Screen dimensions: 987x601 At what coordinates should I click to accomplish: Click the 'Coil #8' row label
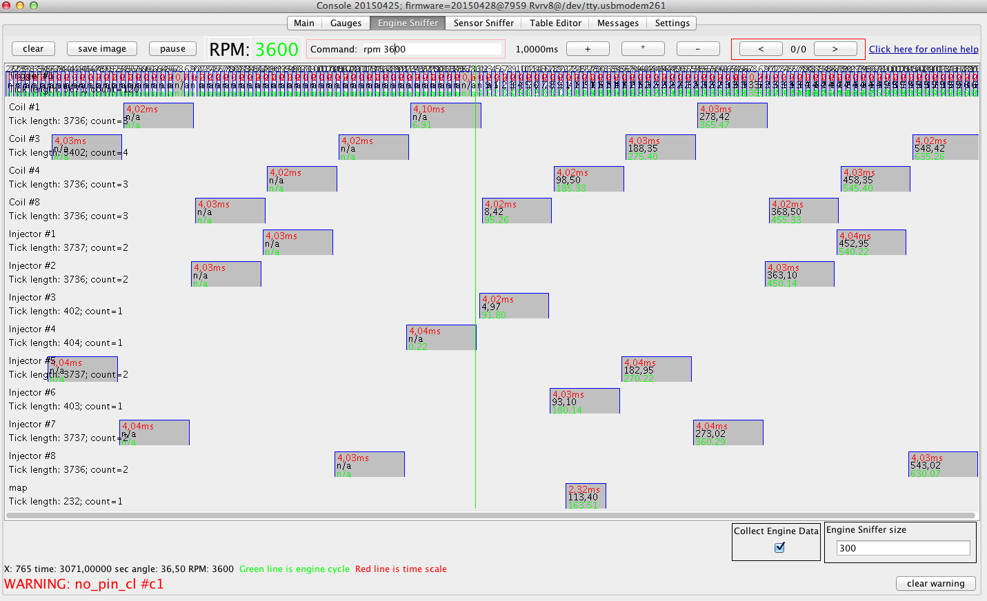coord(24,202)
